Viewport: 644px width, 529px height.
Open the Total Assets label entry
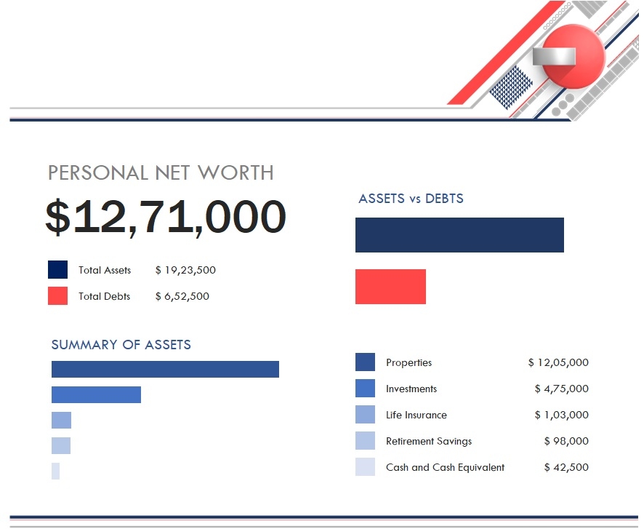(x=104, y=270)
